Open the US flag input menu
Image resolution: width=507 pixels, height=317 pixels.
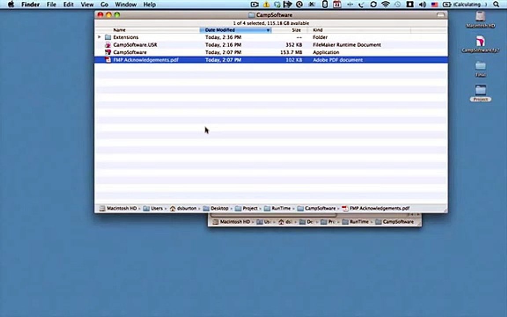[434, 4]
